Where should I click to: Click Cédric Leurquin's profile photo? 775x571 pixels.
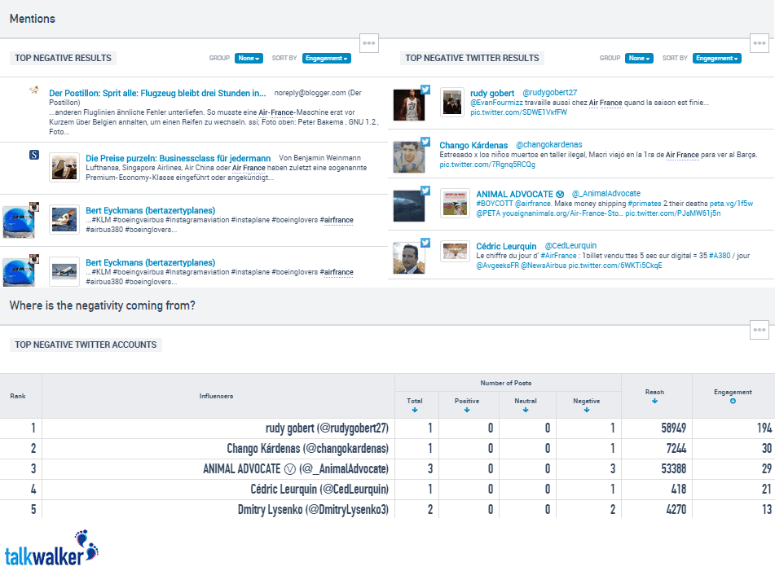coord(408,257)
